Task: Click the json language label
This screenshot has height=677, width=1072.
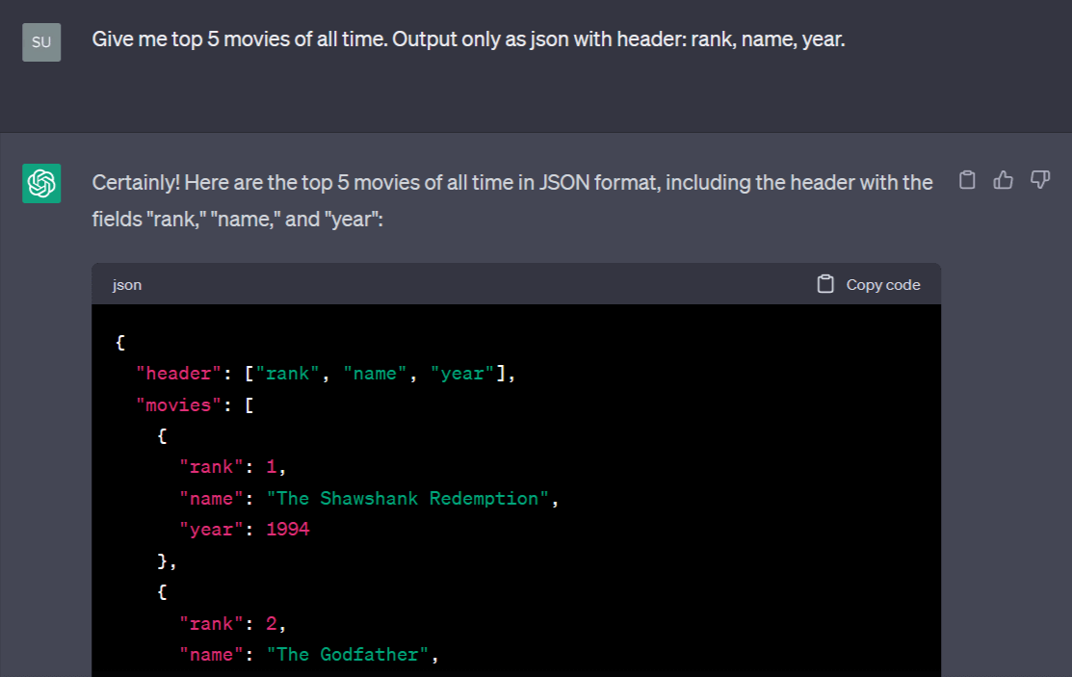Action: 127,285
